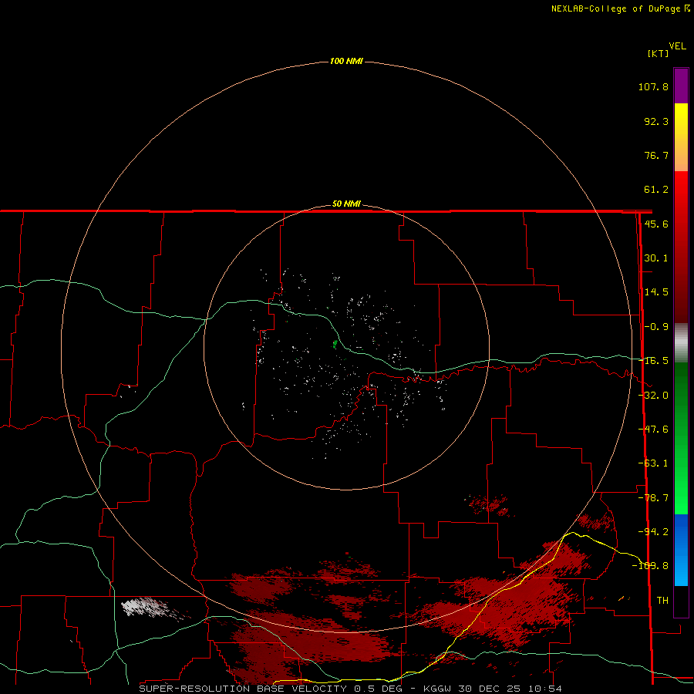Click the gray zero-velocity segment of color bar
Viewport: 694px width, 694px height.
[681, 342]
